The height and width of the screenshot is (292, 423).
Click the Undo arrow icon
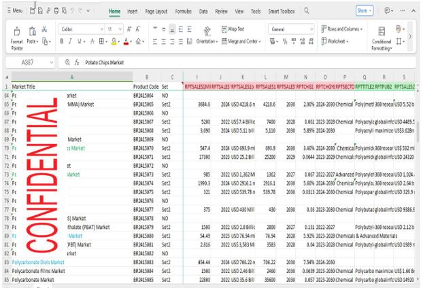[72, 11]
